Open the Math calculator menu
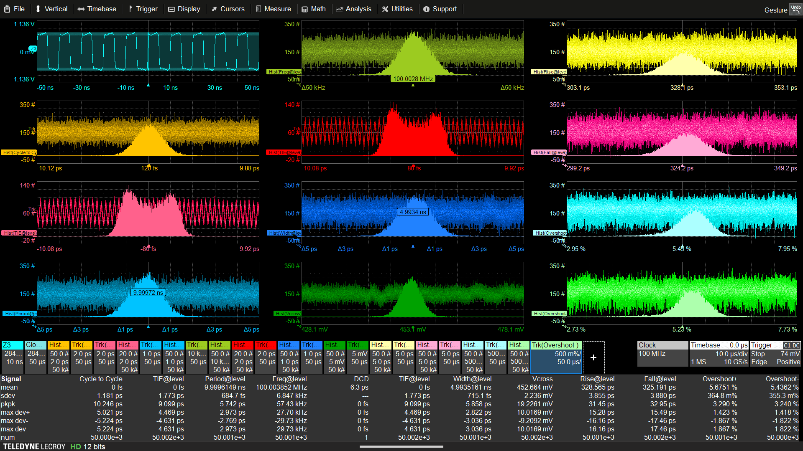This screenshot has width=803, height=451. pyautogui.click(x=314, y=9)
